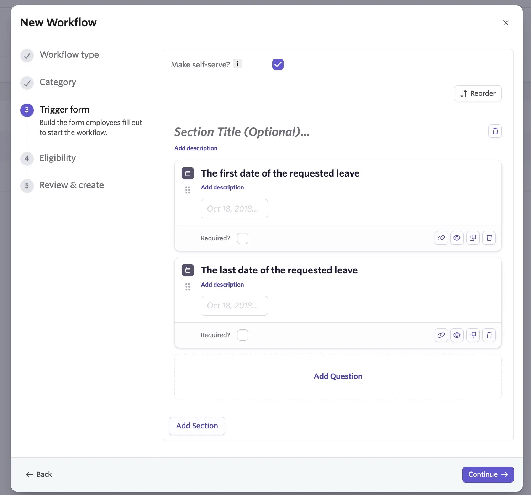Screen dimensions: 531x495
Task: Click title 'The last date of the requested leave'
Action: 279,270
